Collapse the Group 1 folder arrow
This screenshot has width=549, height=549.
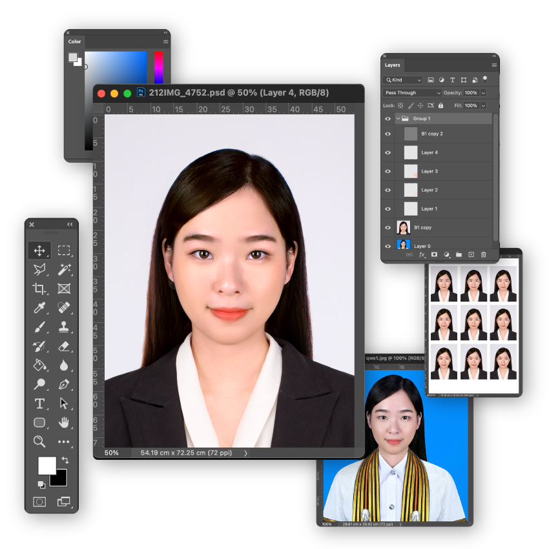tap(398, 119)
